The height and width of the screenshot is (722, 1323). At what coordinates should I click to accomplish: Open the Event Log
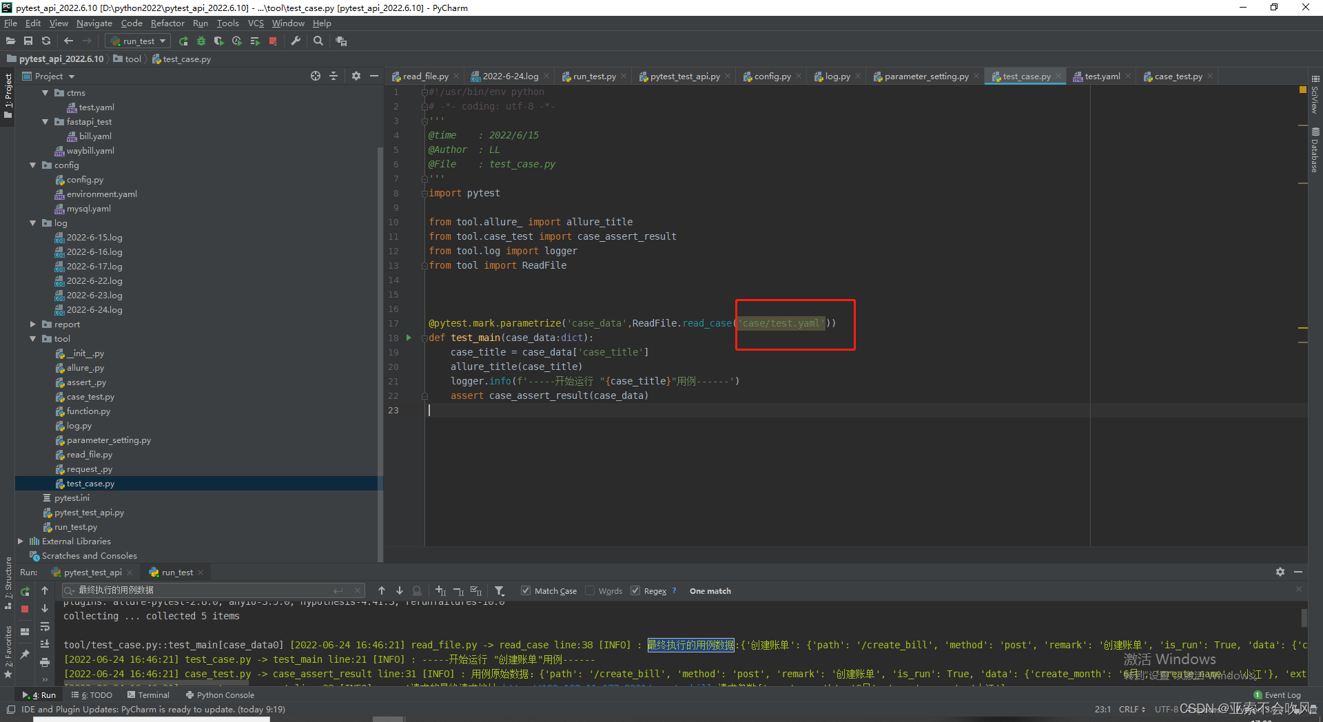coord(1277,695)
